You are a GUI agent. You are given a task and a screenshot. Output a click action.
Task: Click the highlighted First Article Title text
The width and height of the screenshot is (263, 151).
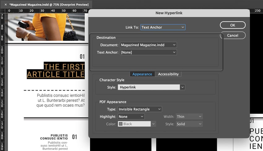(x=56, y=70)
